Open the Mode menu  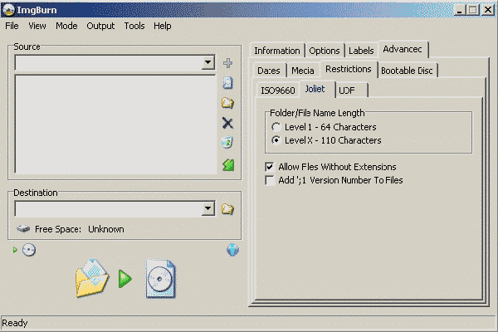66,26
